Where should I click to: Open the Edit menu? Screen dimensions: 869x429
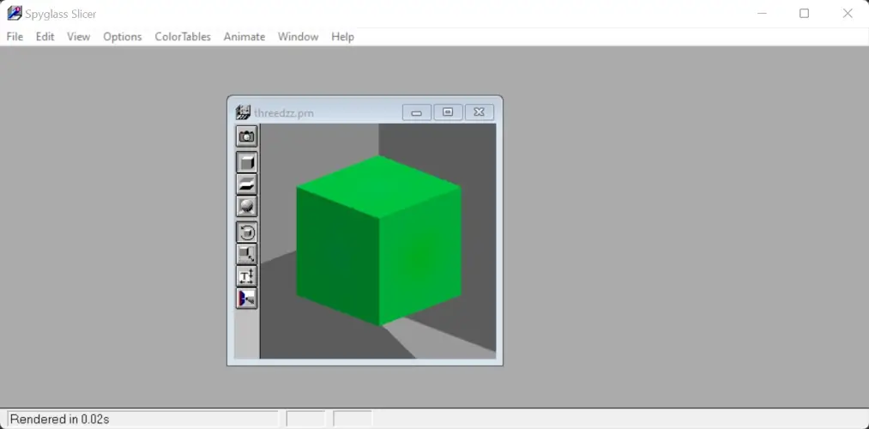click(45, 37)
